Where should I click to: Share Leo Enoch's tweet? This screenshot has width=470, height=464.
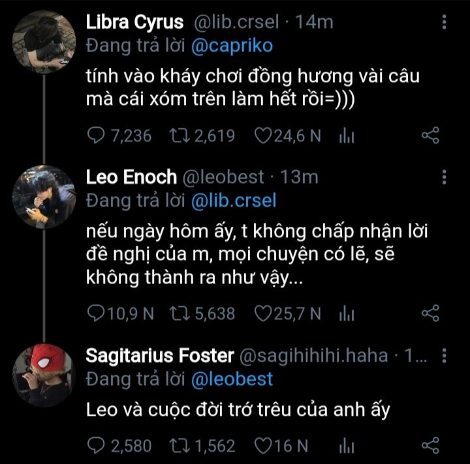(430, 313)
